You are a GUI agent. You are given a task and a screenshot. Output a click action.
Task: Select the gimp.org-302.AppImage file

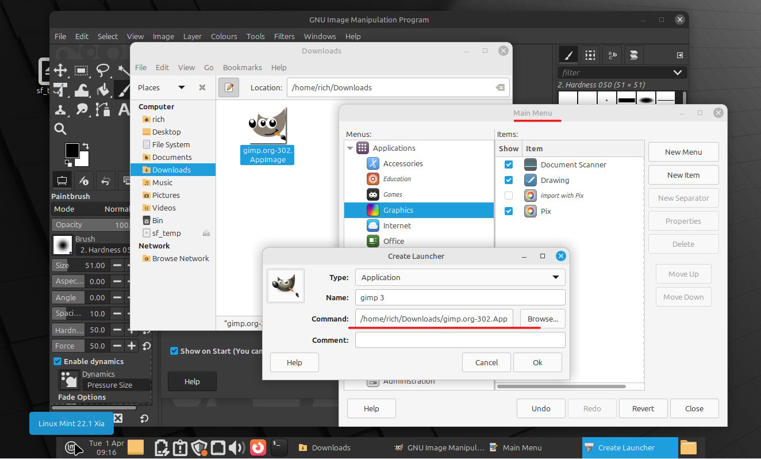(268, 136)
